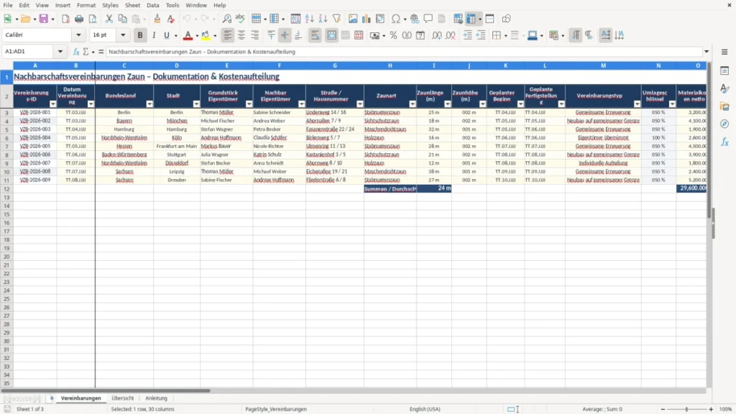Toggle Merge and Center Cells
The width and height of the screenshot is (736, 414).
tap(331, 35)
